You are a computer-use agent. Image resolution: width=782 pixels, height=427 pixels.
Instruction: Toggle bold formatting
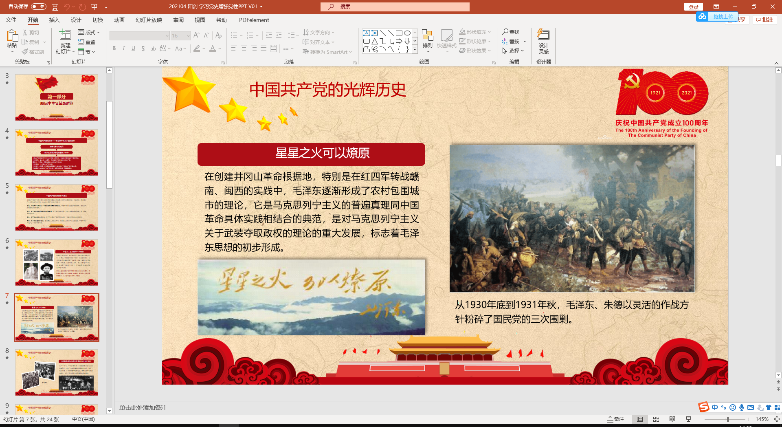(x=114, y=48)
